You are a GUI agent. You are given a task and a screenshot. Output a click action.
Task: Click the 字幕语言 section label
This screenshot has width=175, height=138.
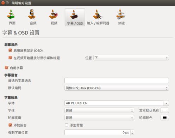(x=11, y=75)
